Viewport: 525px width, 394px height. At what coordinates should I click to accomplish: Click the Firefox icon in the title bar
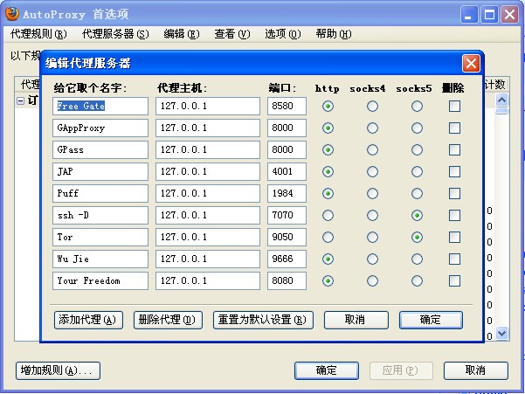(12, 14)
